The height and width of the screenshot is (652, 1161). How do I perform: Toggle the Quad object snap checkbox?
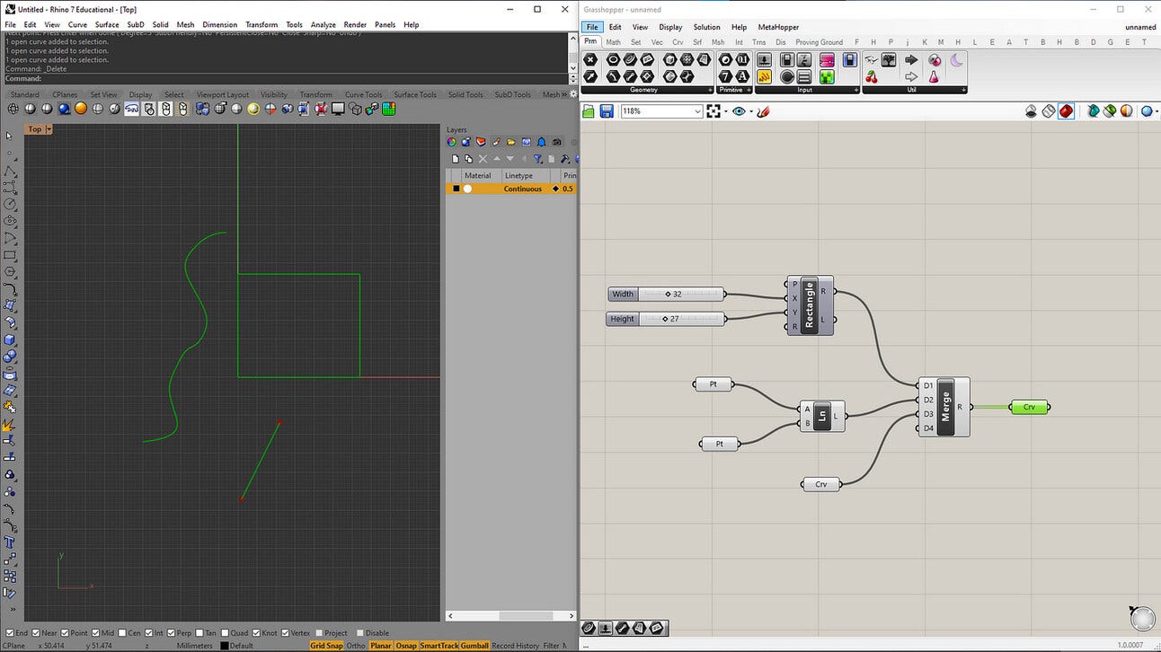coord(224,633)
